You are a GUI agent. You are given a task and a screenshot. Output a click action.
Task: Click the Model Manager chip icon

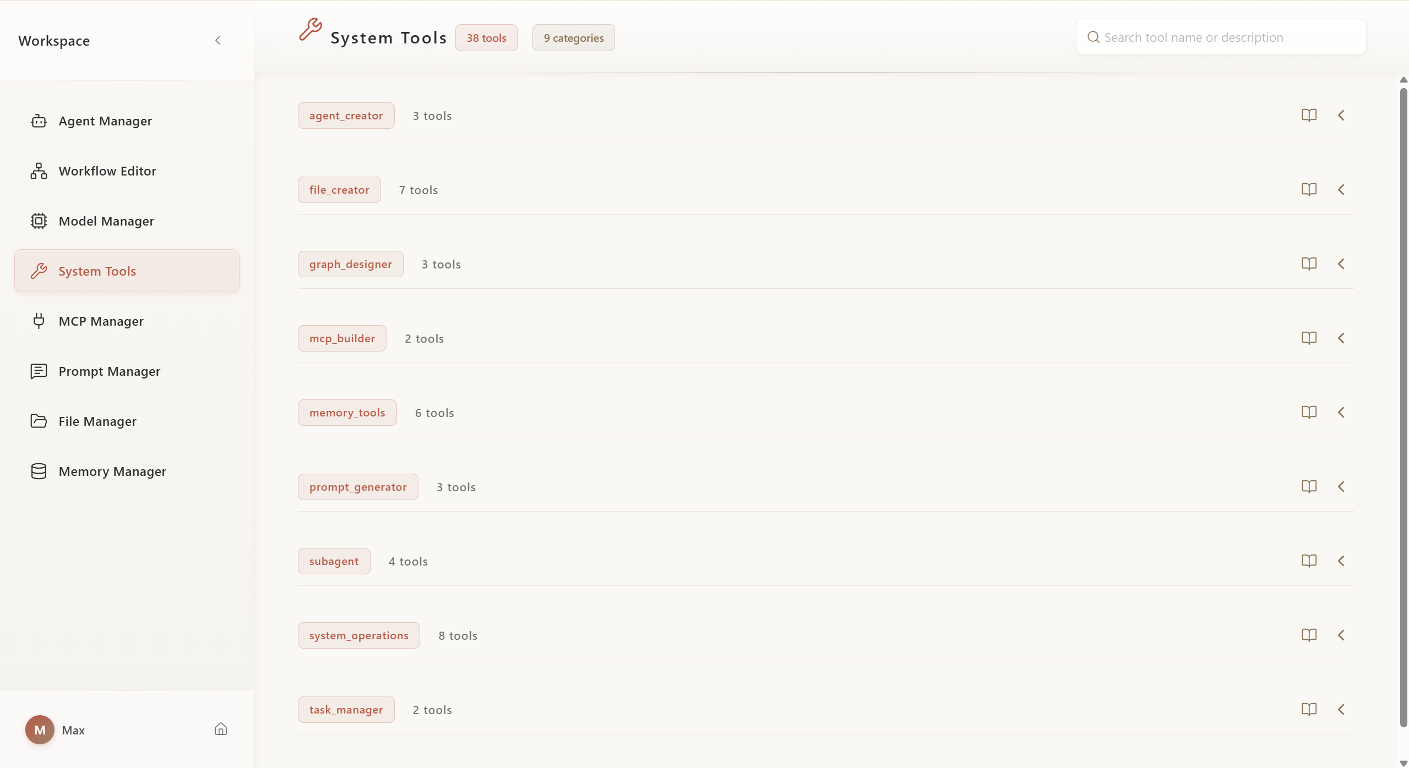tap(37, 221)
